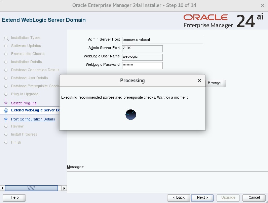The width and height of the screenshot is (268, 203).
Task: Click the Browse button
Action: (x=216, y=83)
